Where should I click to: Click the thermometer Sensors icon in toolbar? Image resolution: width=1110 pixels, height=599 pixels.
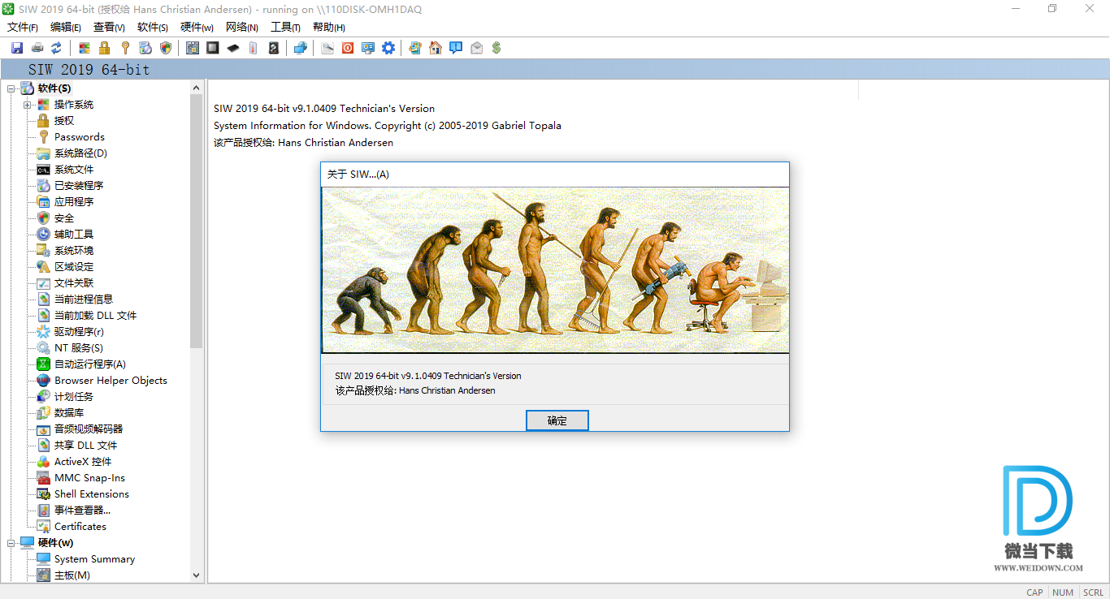[x=254, y=48]
